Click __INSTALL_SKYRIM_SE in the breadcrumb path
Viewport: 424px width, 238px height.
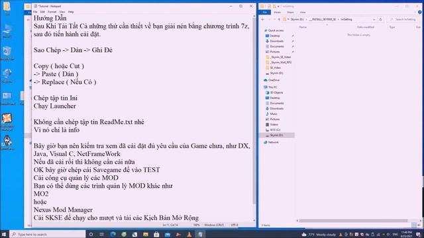click(x=323, y=19)
